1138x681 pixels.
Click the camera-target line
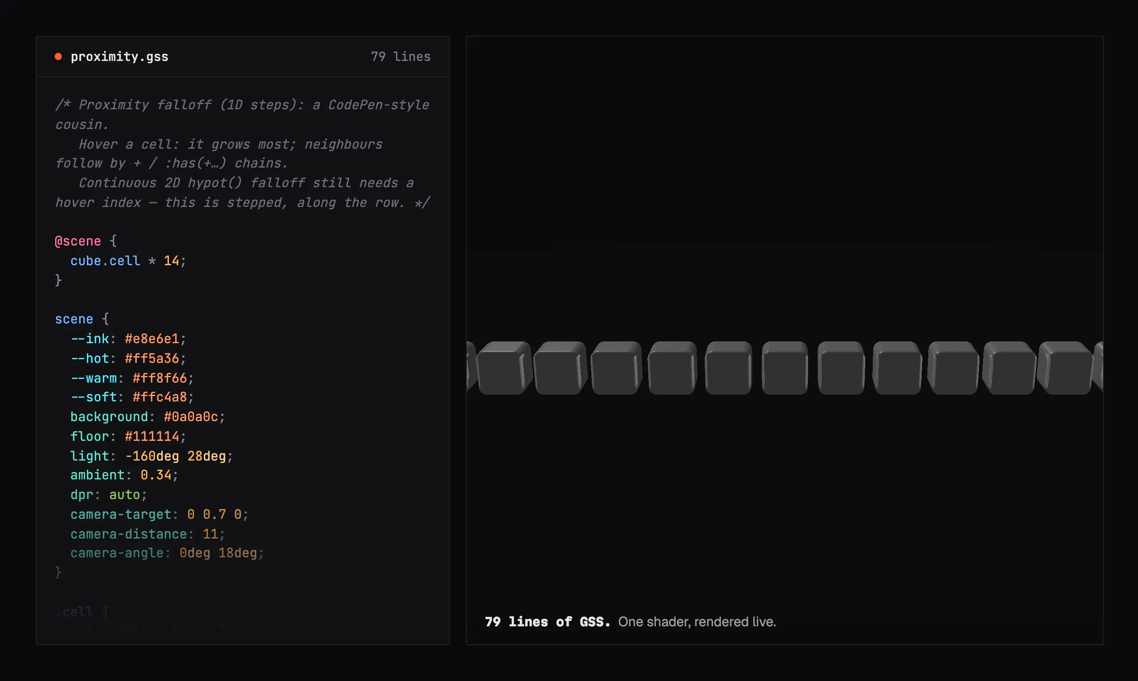pyautogui.click(x=159, y=514)
